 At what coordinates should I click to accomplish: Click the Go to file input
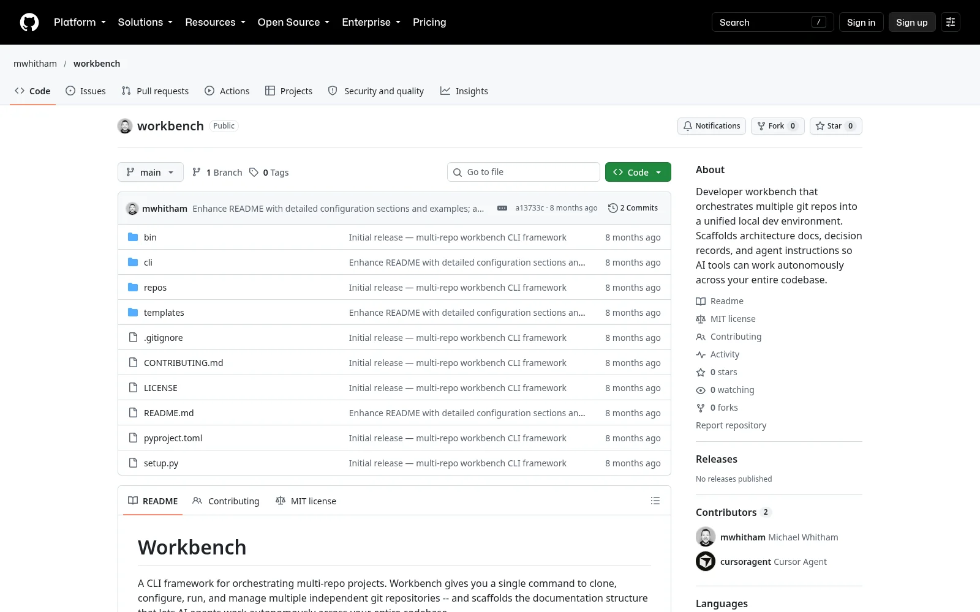click(524, 172)
